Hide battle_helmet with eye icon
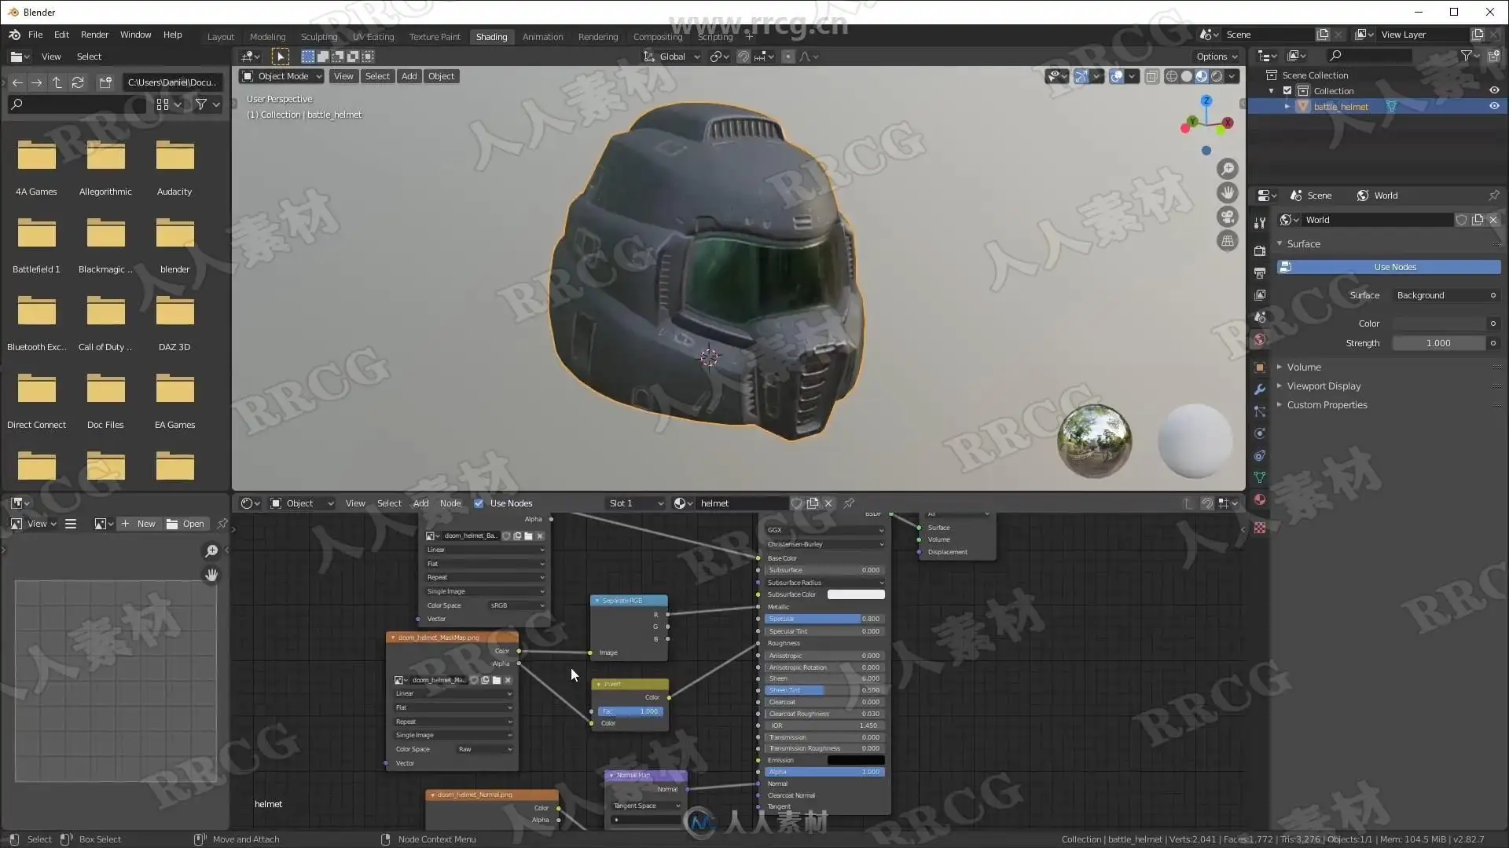1509x848 pixels. tap(1494, 106)
